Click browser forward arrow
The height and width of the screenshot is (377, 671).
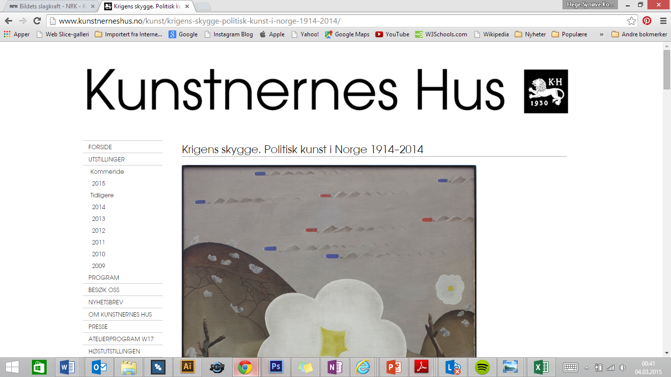point(23,21)
